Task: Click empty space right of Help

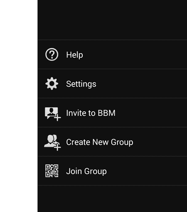Action: pyautogui.click(x=135, y=54)
